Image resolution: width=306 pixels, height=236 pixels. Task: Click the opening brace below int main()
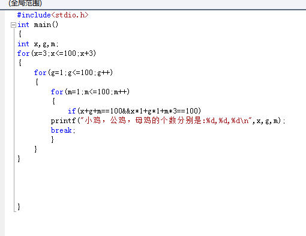pyautogui.click(x=20, y=34)
